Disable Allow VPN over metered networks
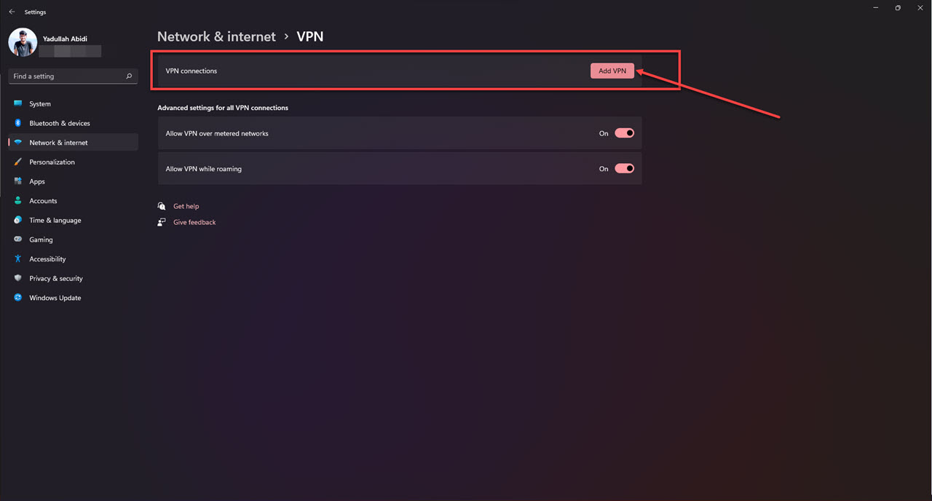The height and width of the screenshot is (501, 932). click(625, 133)
